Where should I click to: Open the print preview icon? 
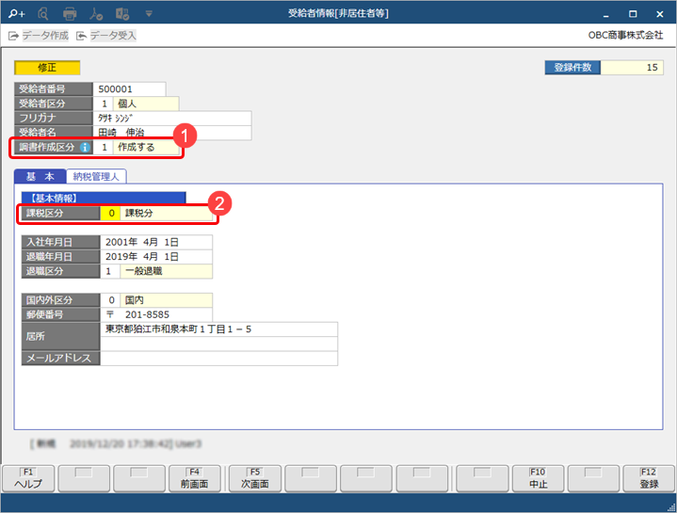tap(42, 14)
